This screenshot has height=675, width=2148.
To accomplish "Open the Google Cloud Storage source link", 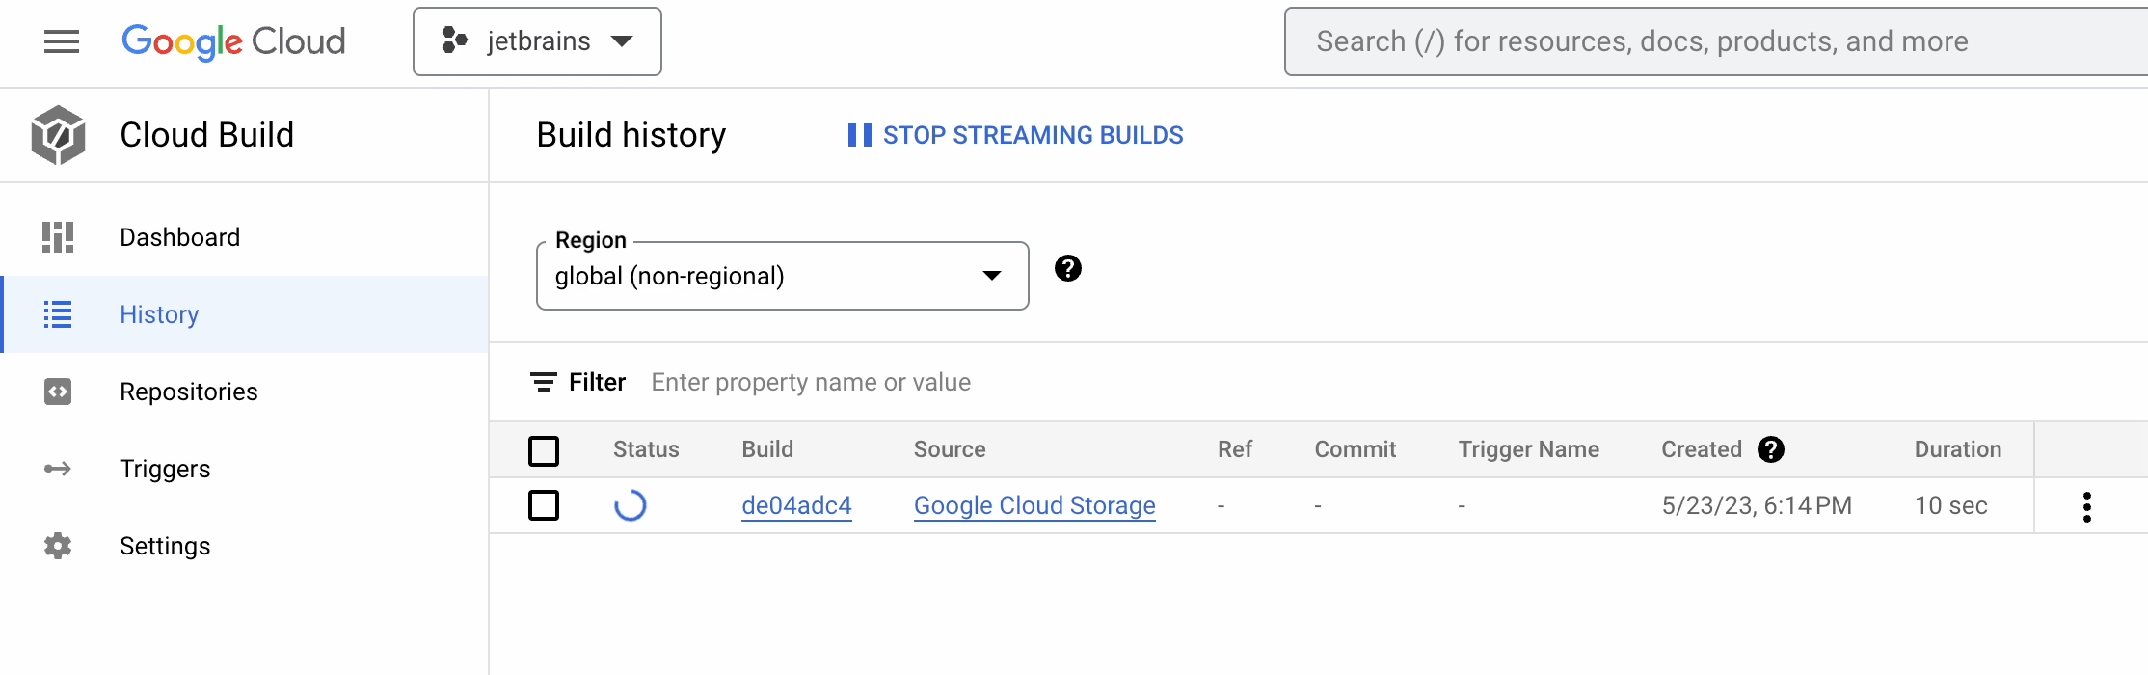I will pyautogui.click(x=1034, y=505).
